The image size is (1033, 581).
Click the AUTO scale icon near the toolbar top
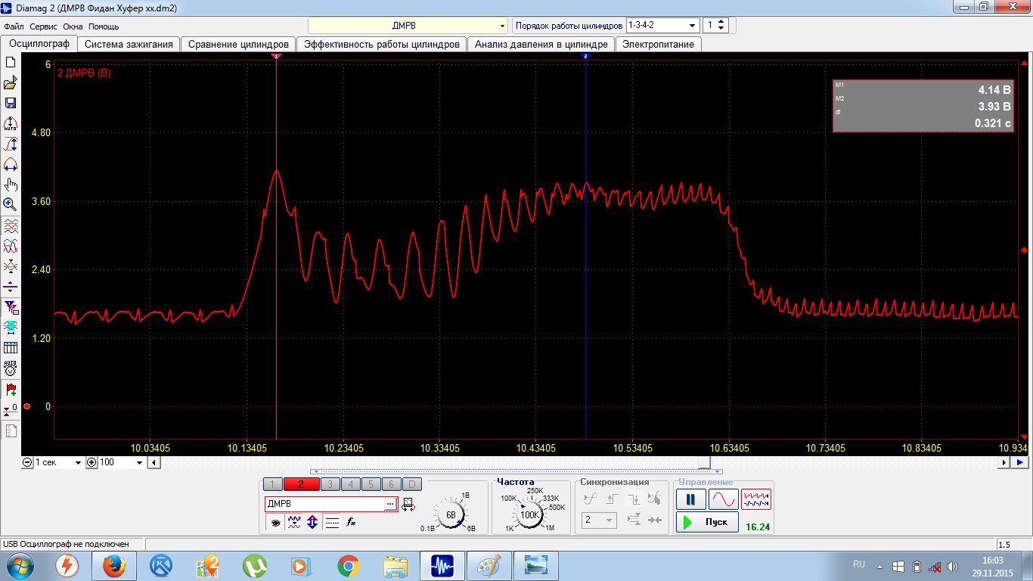[x=11, y=123]
